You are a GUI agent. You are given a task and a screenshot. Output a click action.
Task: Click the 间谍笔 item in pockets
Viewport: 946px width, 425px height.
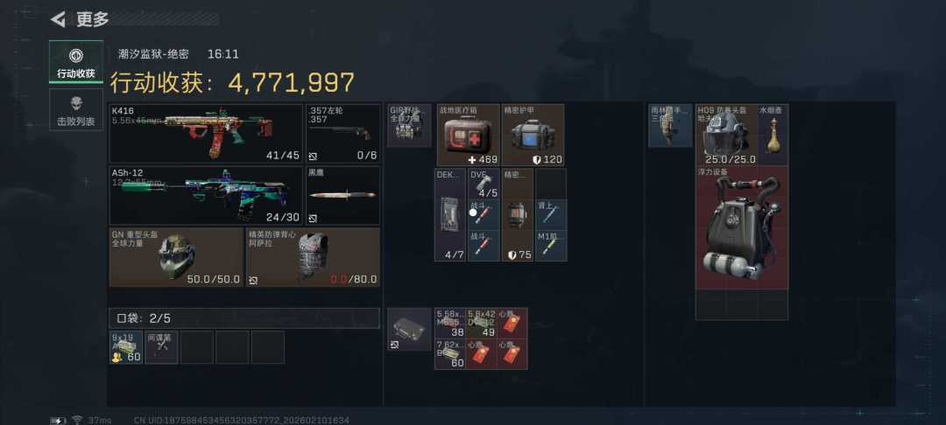(162, 347)
